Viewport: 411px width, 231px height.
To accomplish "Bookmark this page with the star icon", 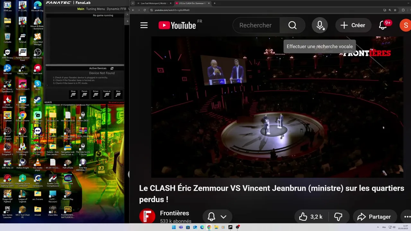I will tap(395, 10).
